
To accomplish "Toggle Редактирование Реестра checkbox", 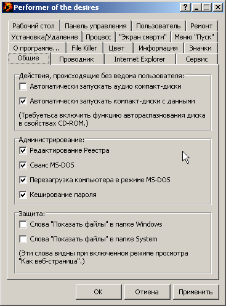I will pyautogui.click(x=23, y=150).
